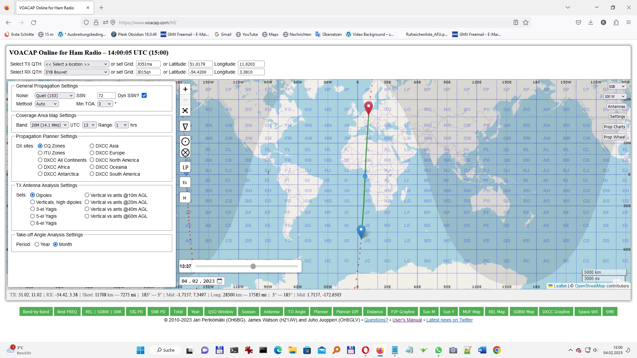This screenshot has width=637, height=358.
Task: Click the fullscreen map icon
Action: pyautogui.click(x=185, y=111)
